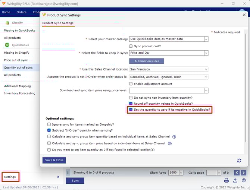Screen dimensions: 250x190
Task: Click the QuickBooks logo icon
Action: click(x=7, y=45)
